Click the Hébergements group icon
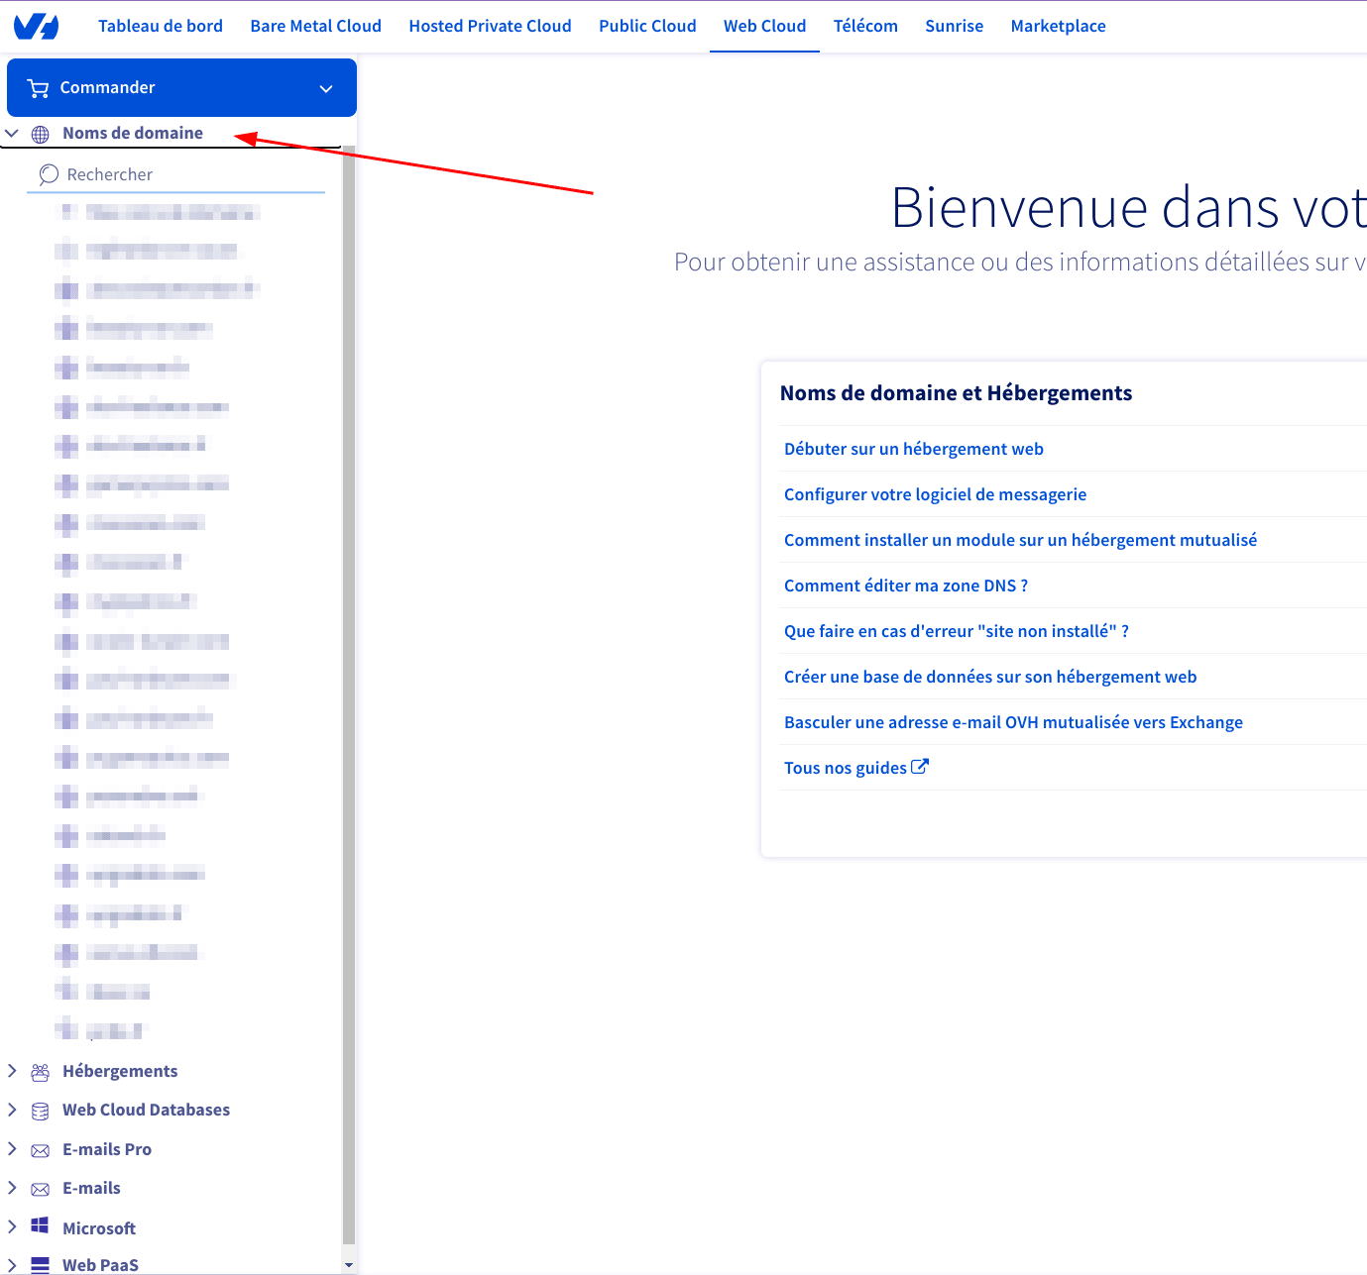 41,1072
